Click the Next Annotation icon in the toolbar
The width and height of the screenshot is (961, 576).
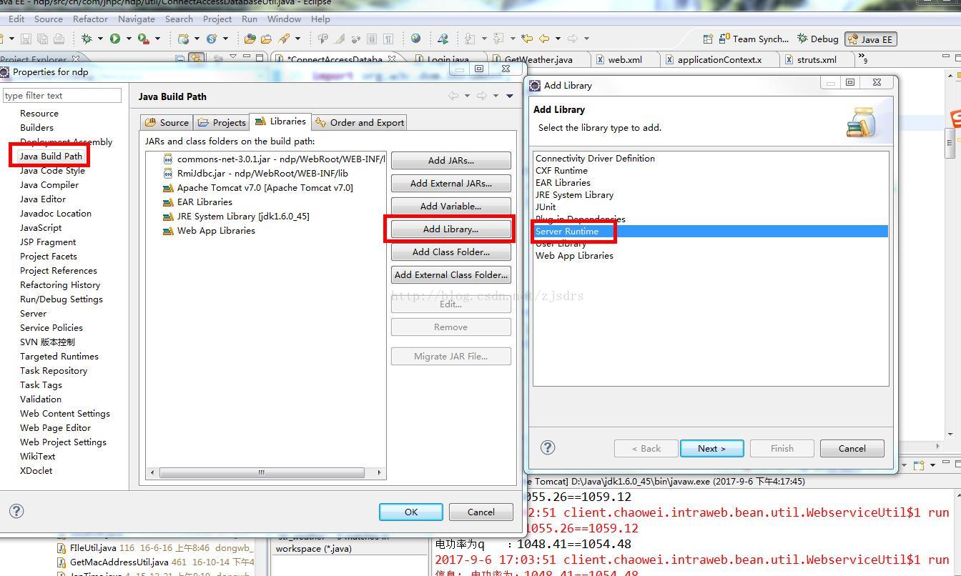tap(470, 39)
